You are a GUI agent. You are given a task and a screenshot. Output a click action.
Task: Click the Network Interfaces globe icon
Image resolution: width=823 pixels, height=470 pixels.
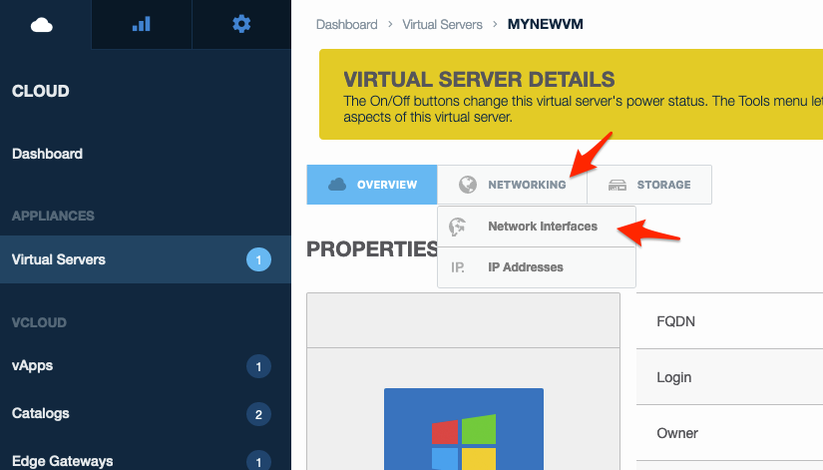(457, 227)
